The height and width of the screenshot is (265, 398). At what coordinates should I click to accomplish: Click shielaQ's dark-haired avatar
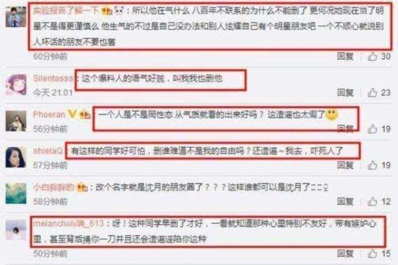16,157
